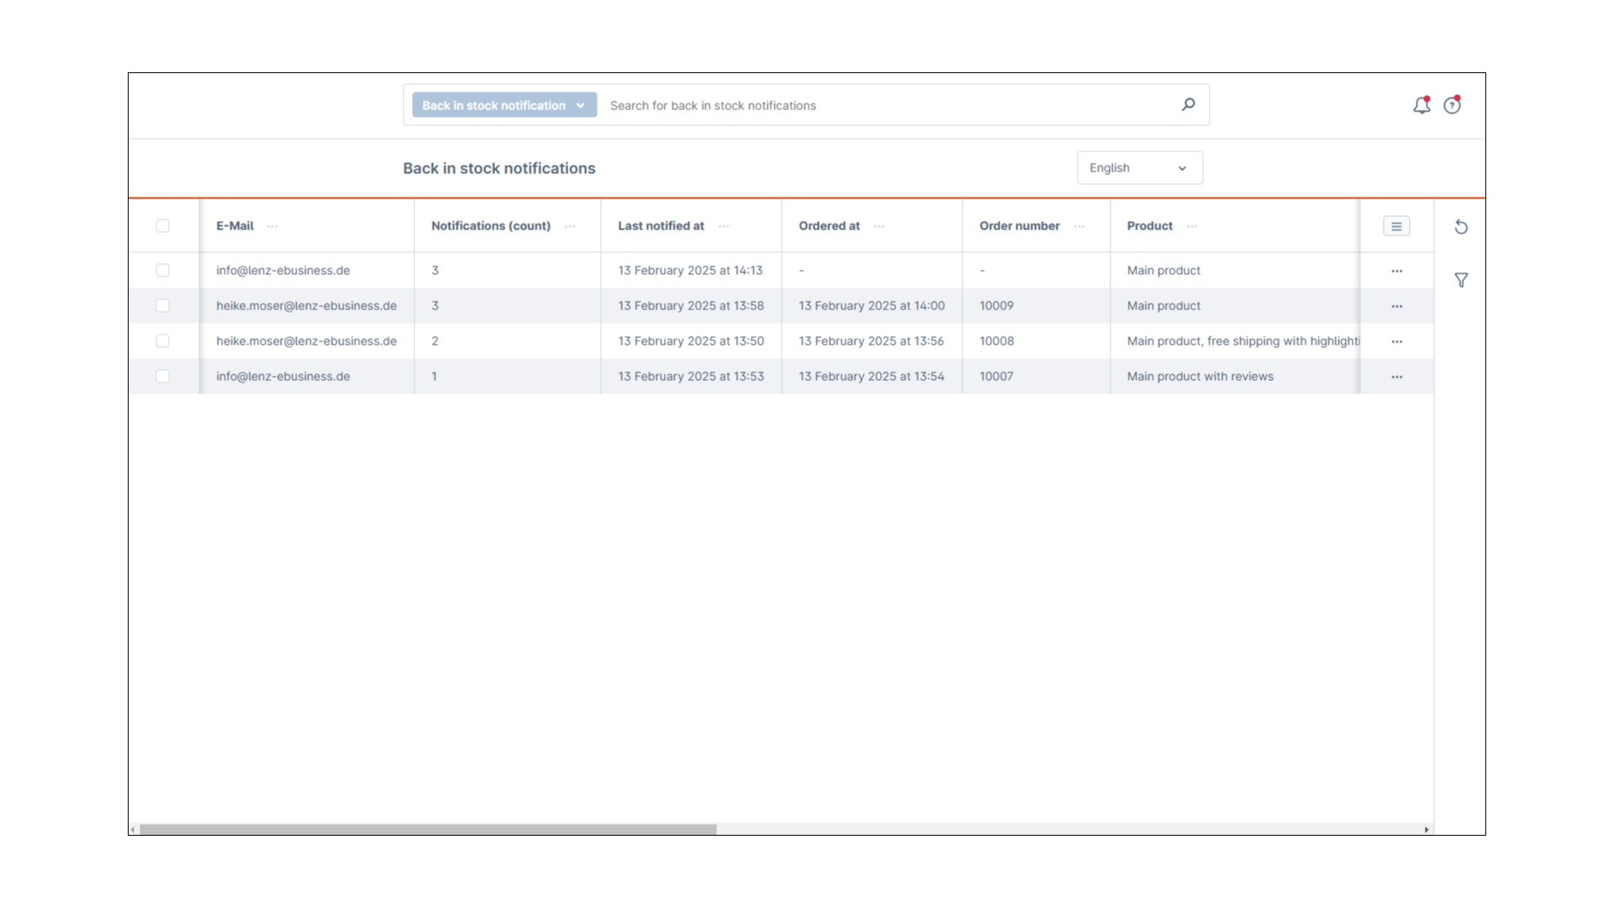Click the scrollbar left arrow
1614x908 pixels.
click(133, 829)
